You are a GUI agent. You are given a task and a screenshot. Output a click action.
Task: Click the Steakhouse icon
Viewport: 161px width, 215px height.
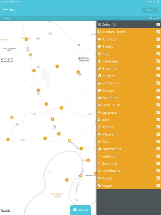click(x=100, y=171)
